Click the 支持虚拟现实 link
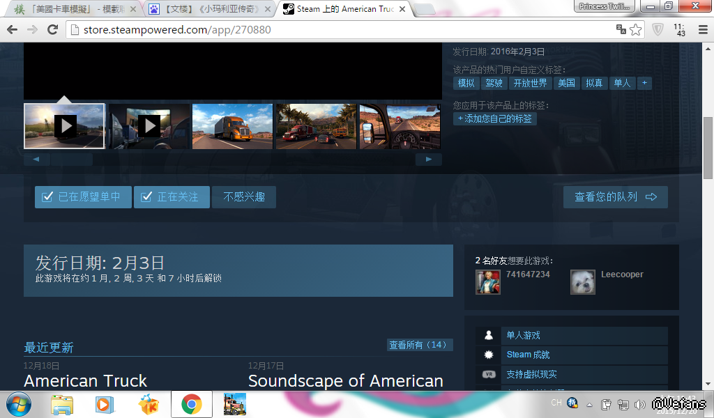 coord(532,374)
